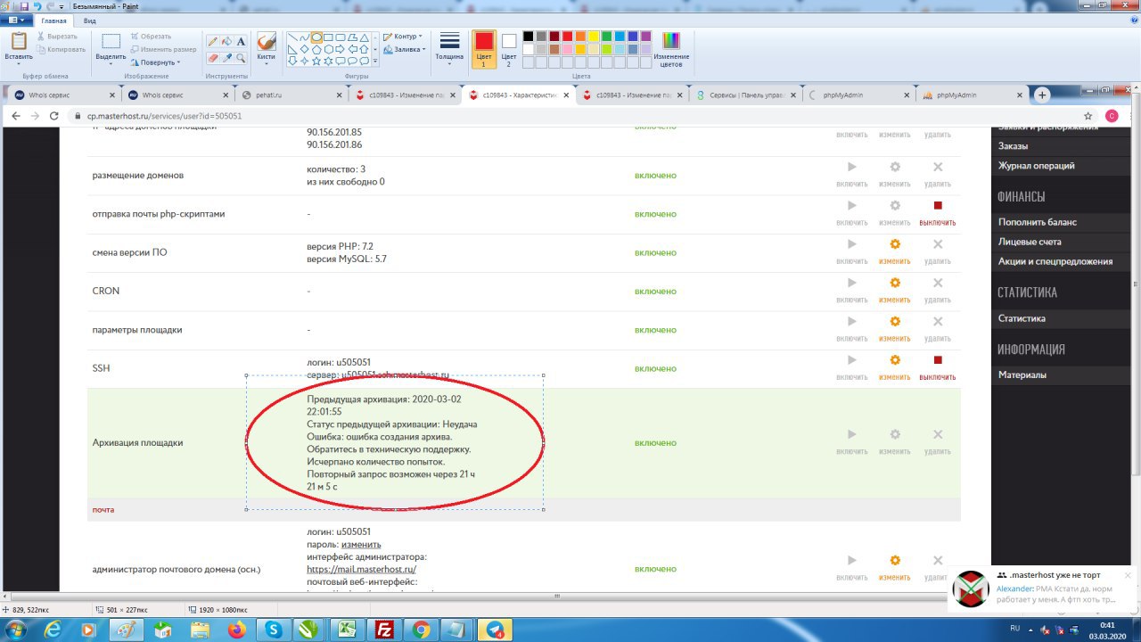Open Пополнить баланс in the sidebar
This screenshot has height=642, width=1141.
(1038, 222)
